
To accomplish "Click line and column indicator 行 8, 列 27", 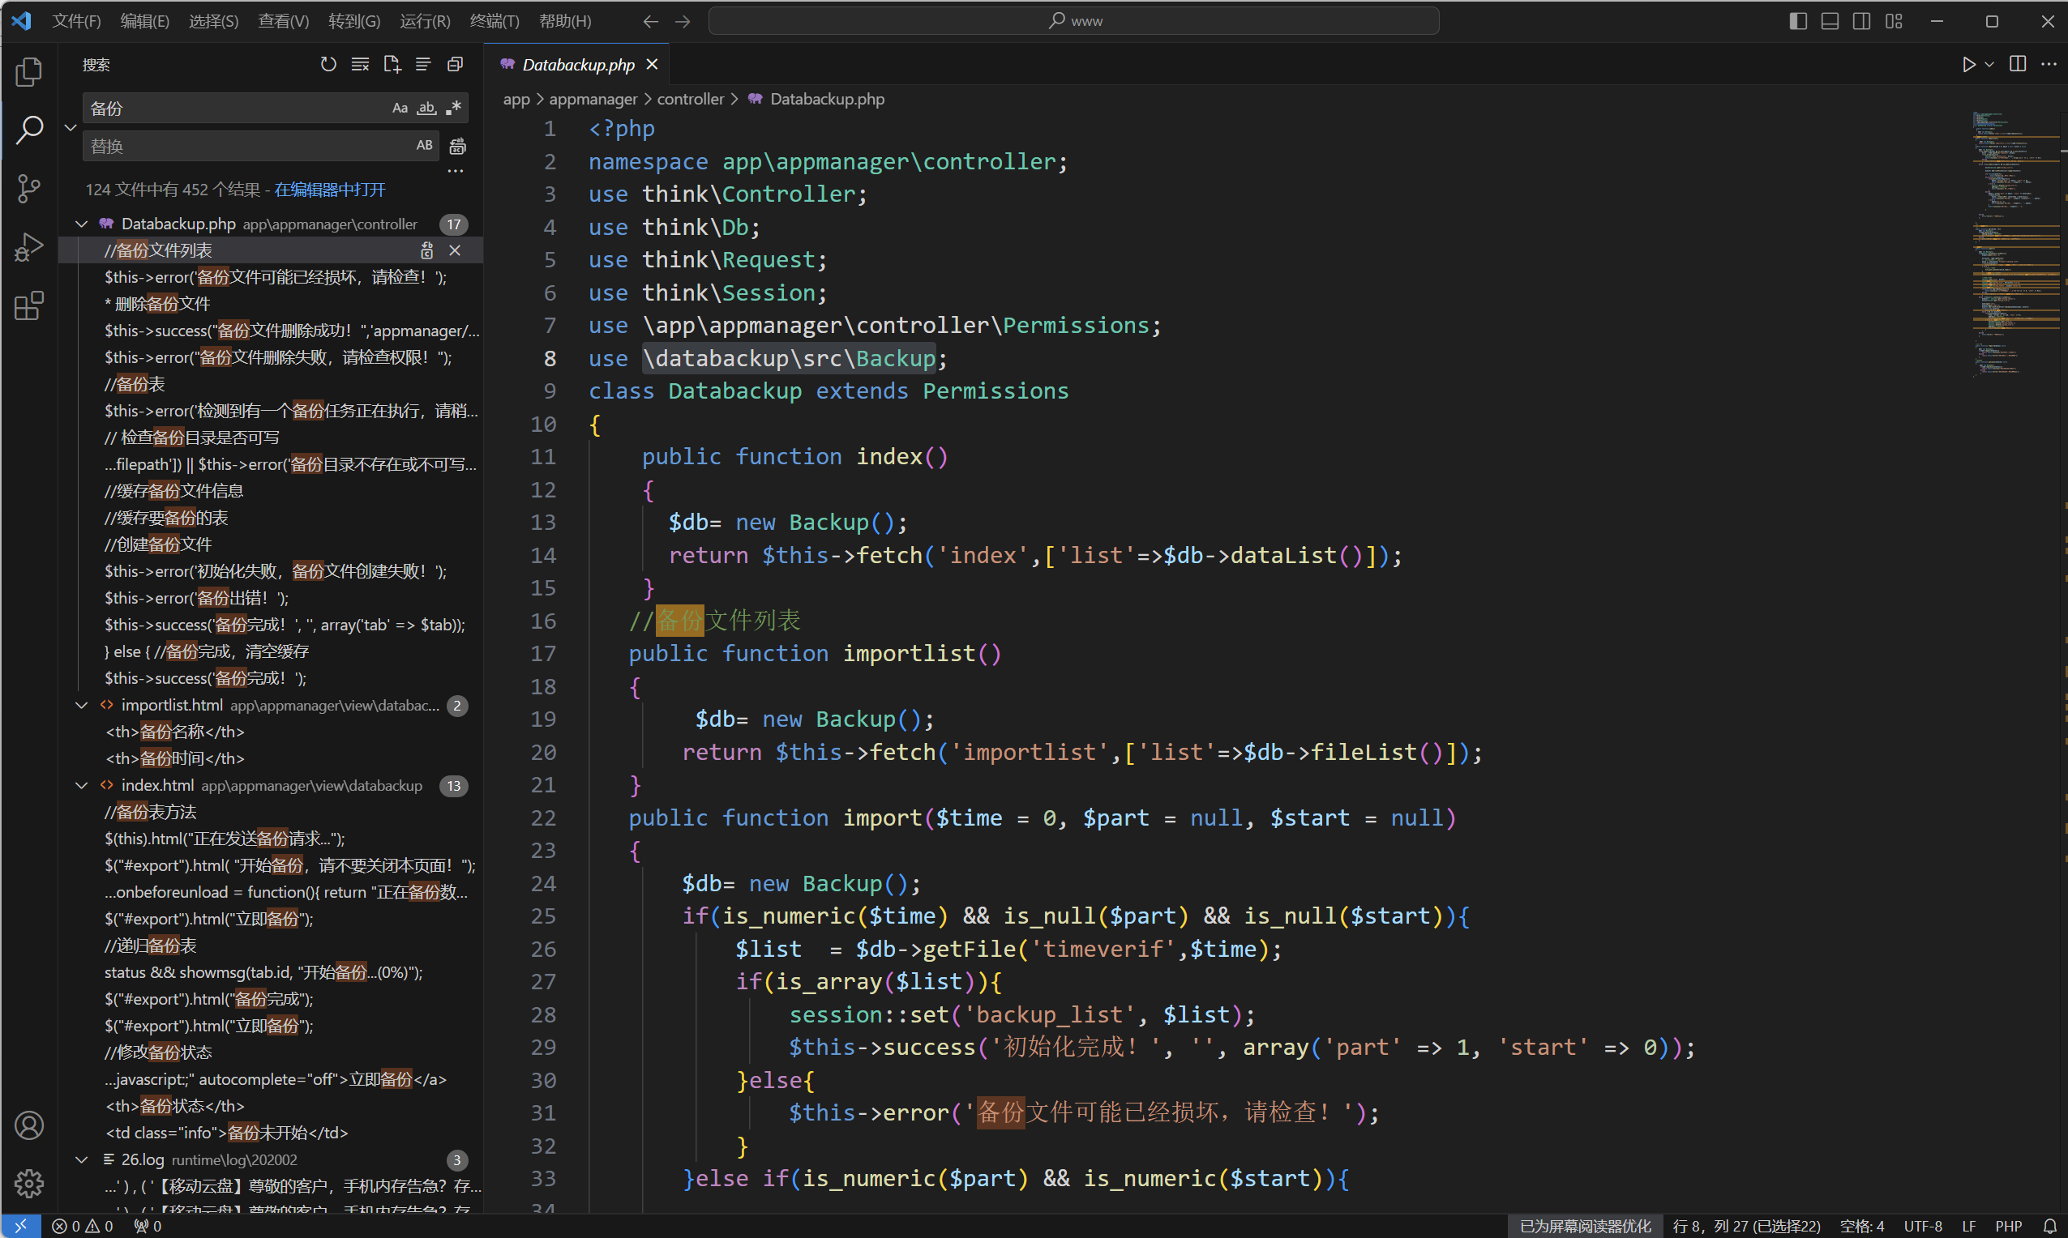I will (1746, 1226).
